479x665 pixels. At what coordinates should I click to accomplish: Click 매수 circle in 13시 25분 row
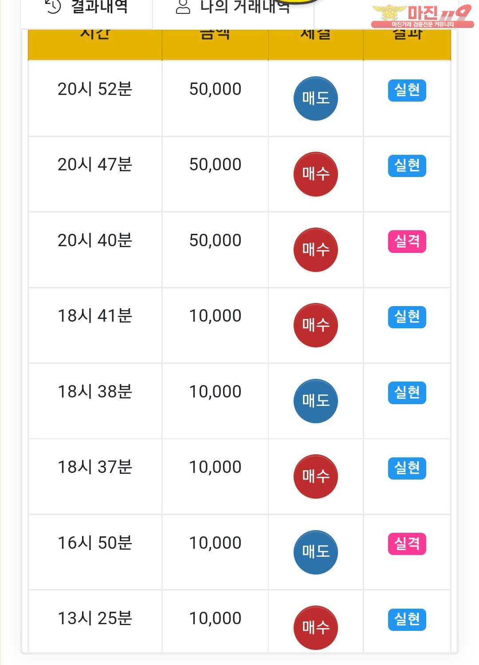[x=315, y=627]
